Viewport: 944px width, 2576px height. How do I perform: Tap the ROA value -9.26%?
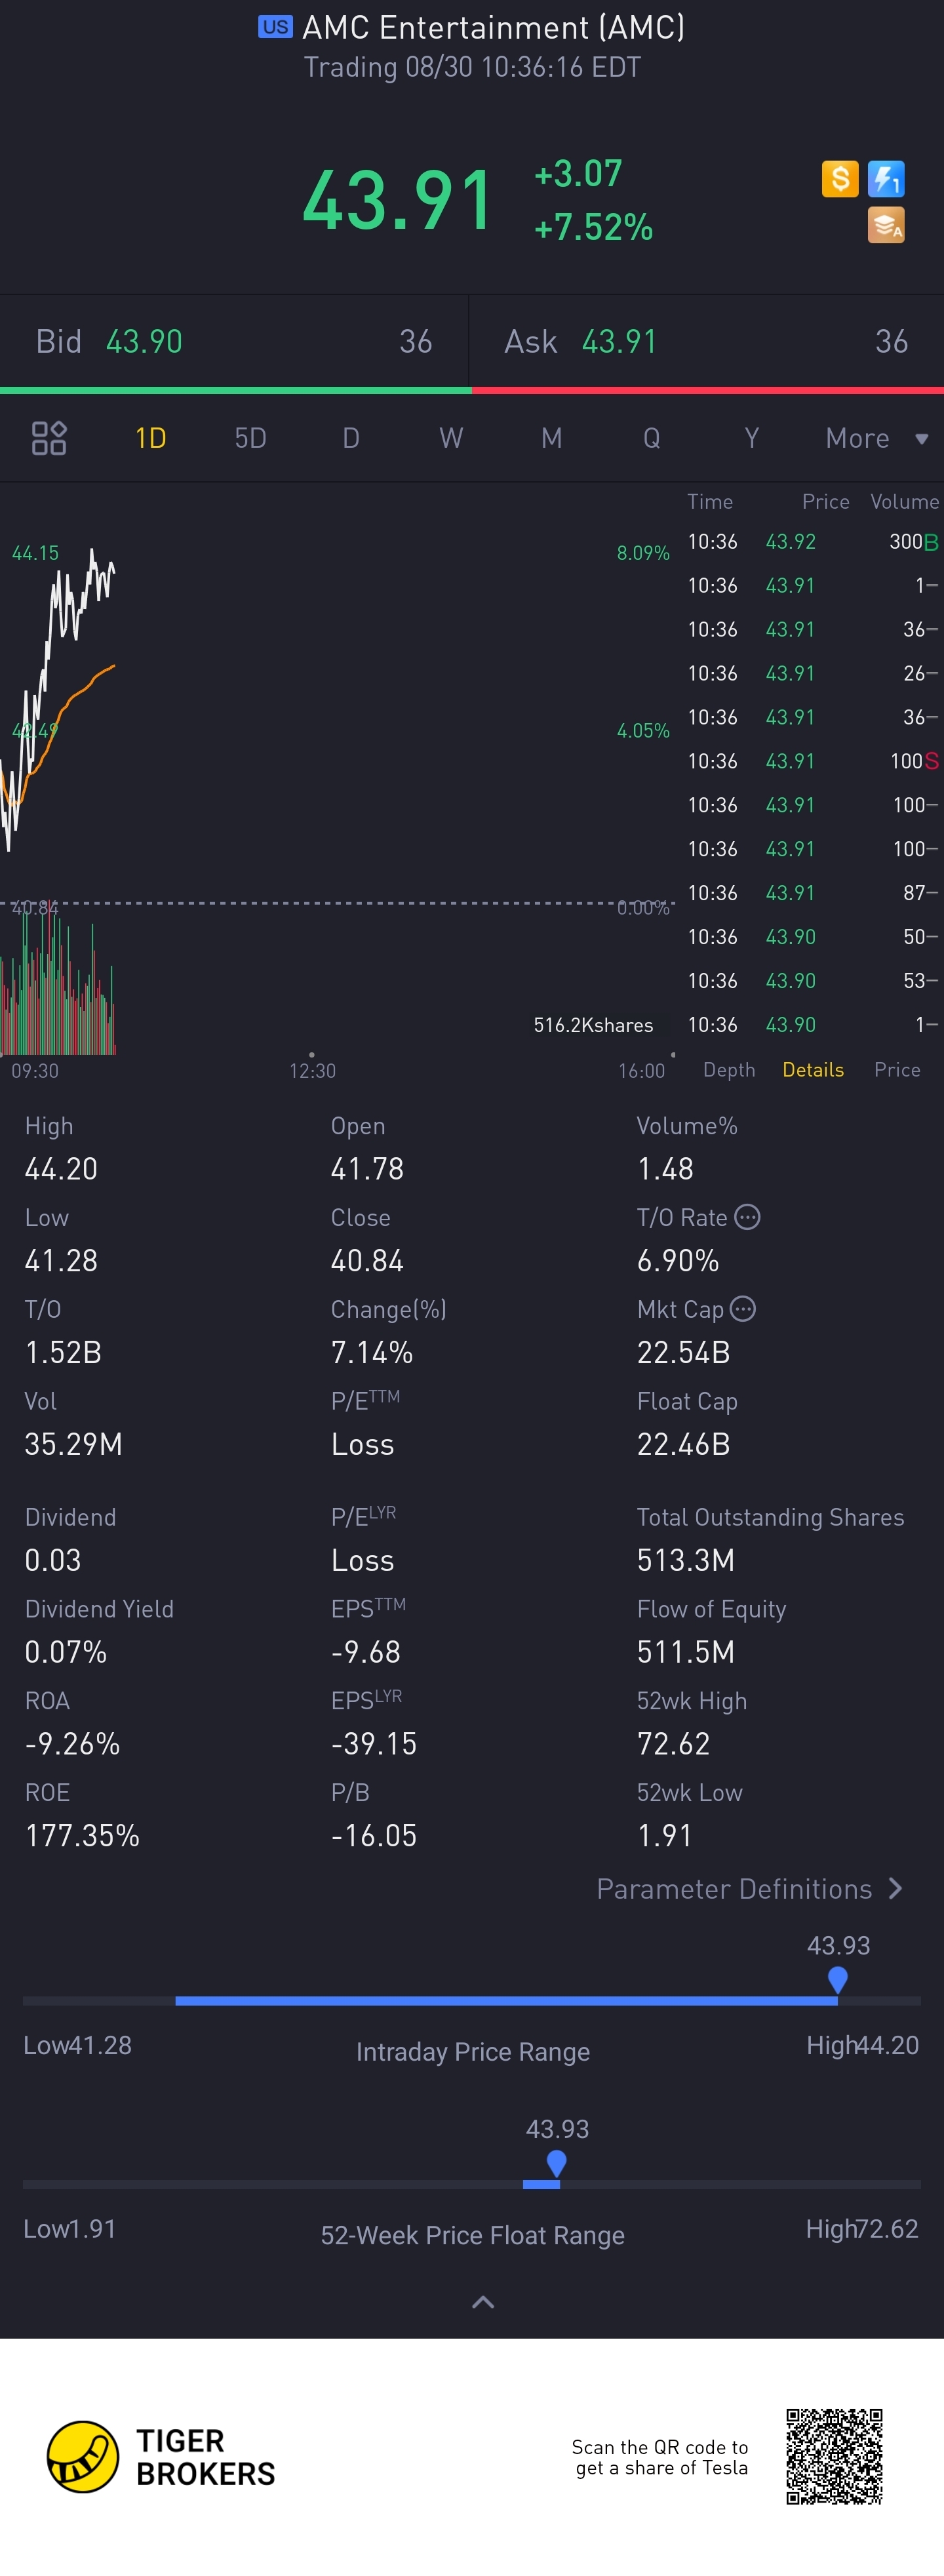tap(72, 1744)
